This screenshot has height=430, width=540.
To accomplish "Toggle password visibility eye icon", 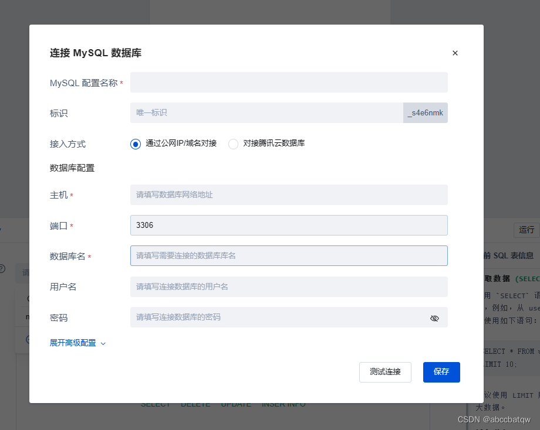I will [x=434, y=318].
